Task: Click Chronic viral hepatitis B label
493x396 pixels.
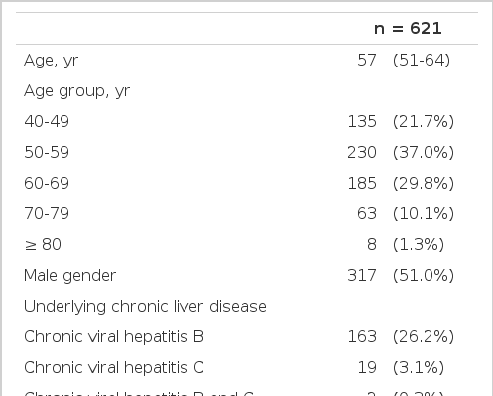Action: click(114, 337)
